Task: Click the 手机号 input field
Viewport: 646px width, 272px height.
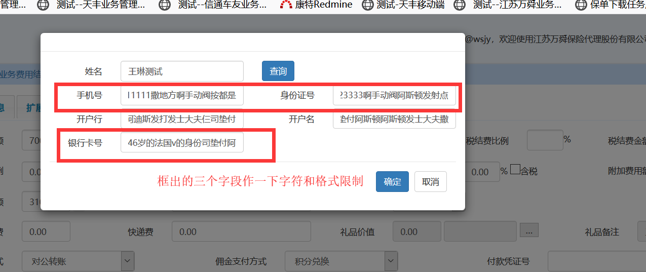Action: 182,95
